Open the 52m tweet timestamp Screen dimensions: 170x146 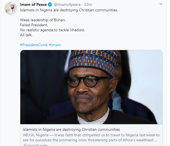pos(88,4)
